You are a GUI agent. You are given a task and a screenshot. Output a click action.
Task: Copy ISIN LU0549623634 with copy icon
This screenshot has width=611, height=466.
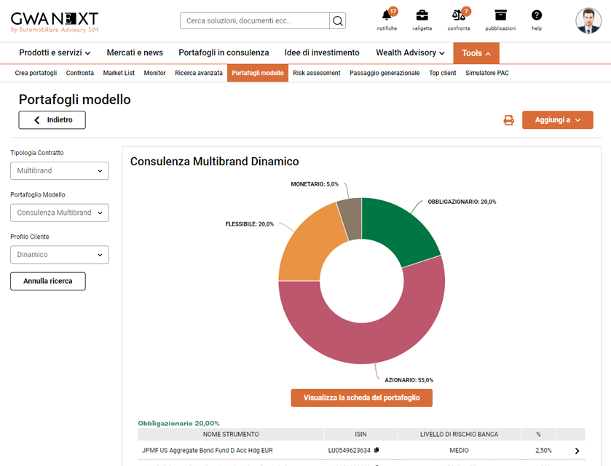pyautogui.click(x=377, y=450)
